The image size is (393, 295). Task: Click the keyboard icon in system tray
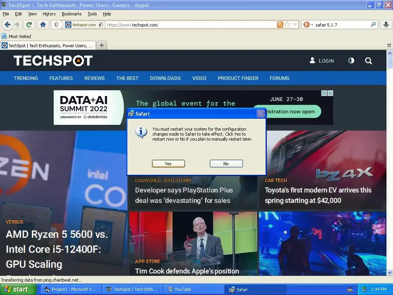350,290
